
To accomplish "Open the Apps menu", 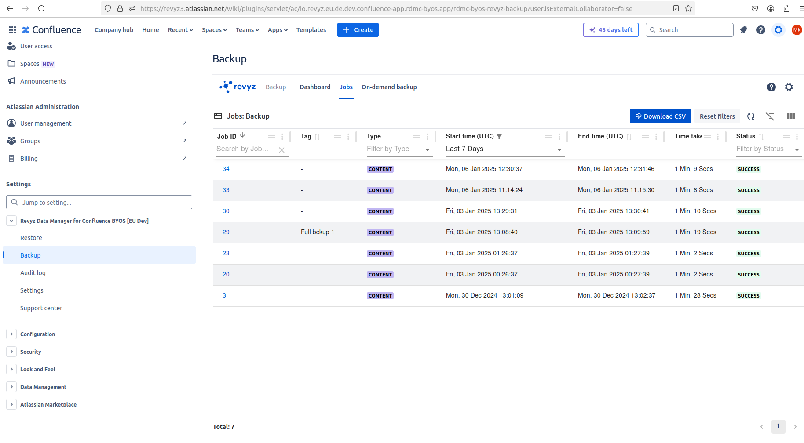I will click(278, 30).
